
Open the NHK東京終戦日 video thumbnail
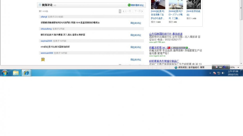(x=194, y=5)
